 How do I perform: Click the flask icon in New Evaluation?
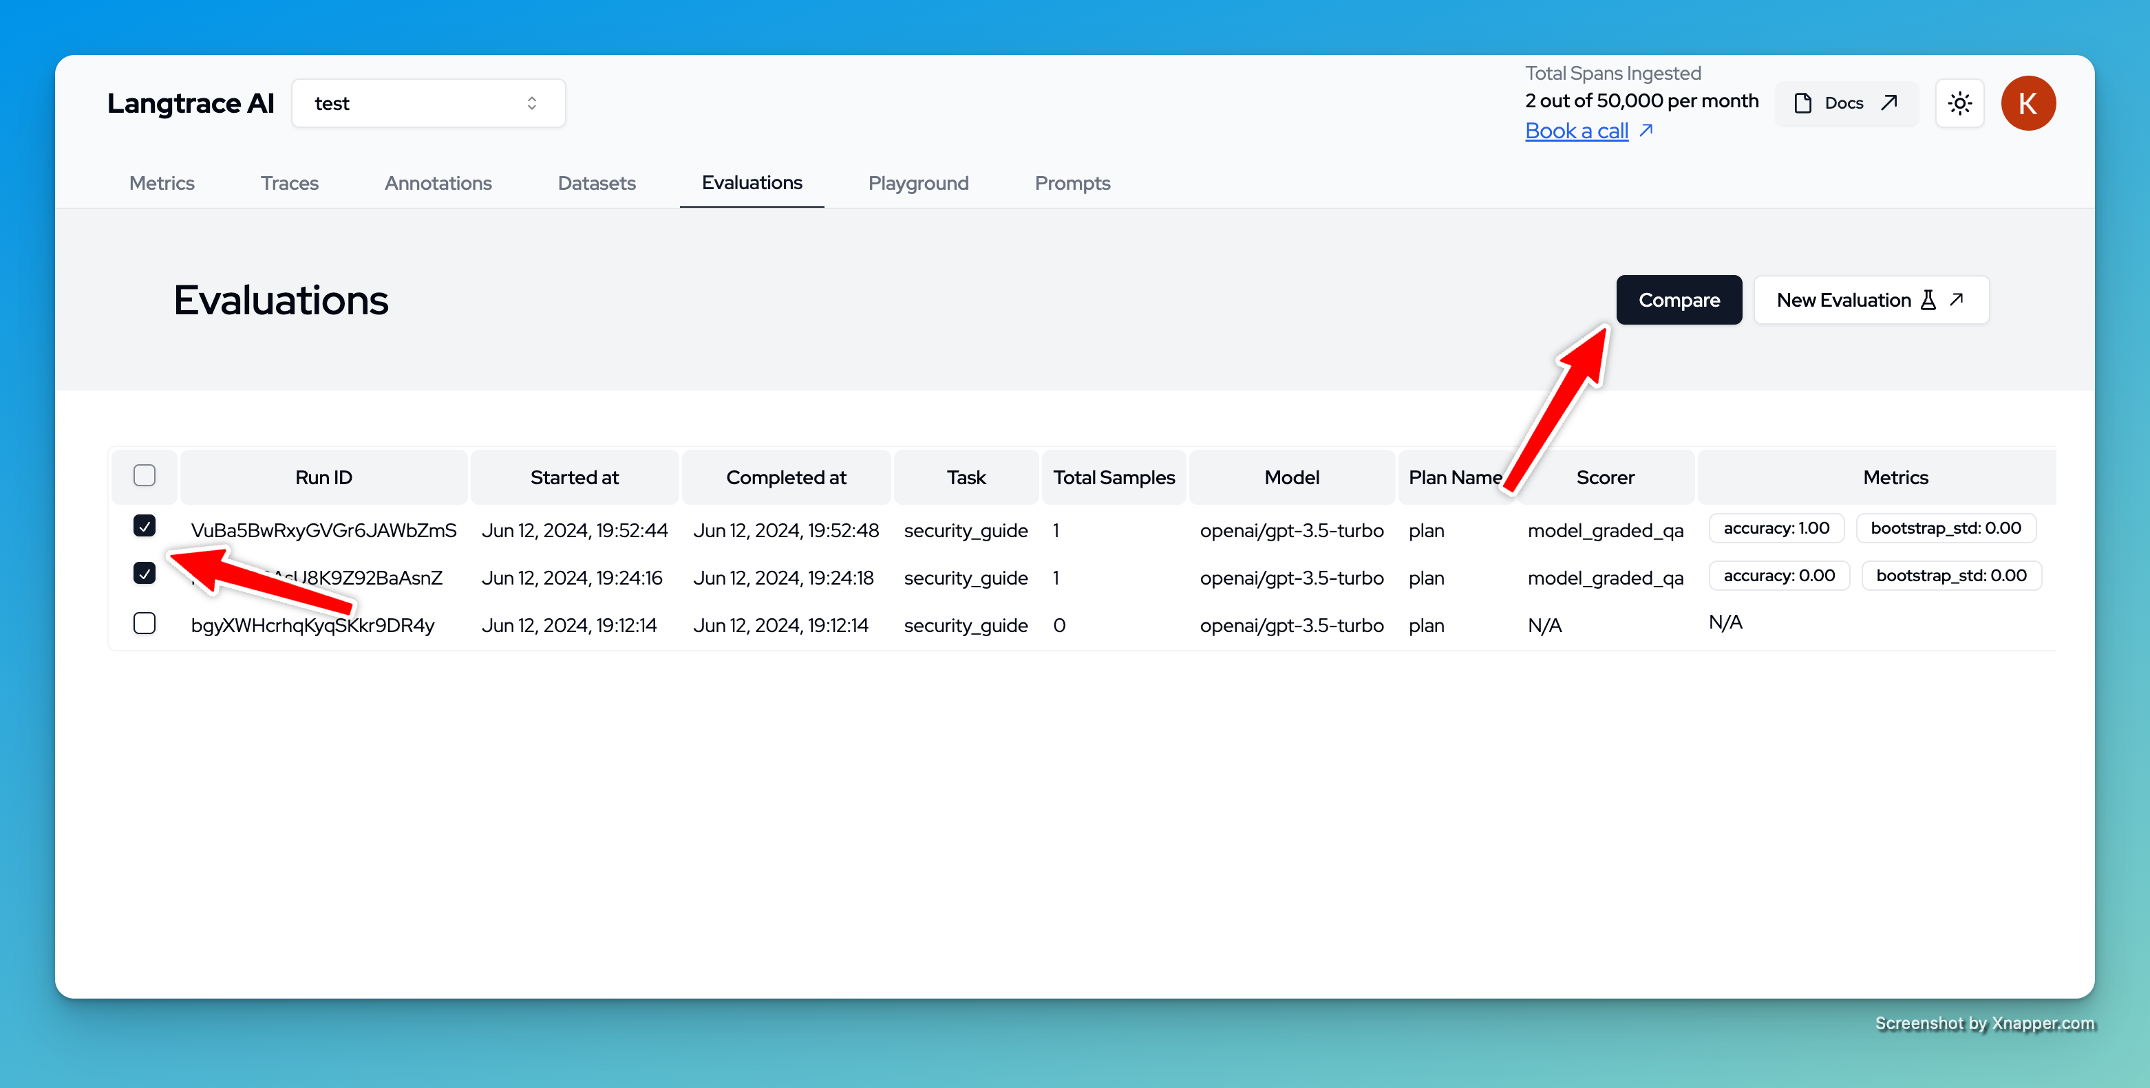point(1928,301)
